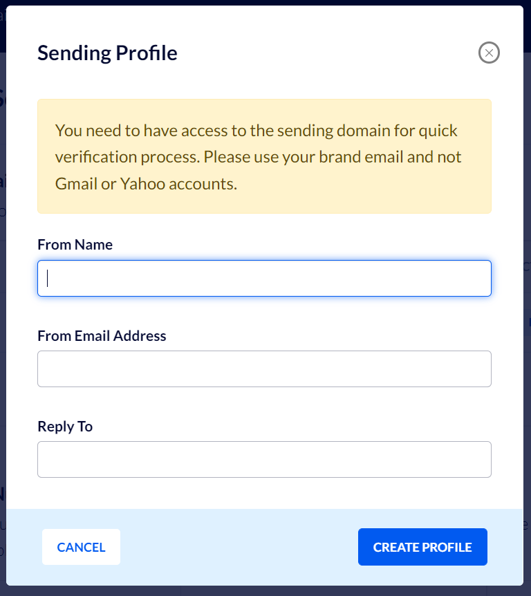This screenshot has height=596, width=531.
Task: Click the dimmed page area left of dialog
Action: click(3, 304)
